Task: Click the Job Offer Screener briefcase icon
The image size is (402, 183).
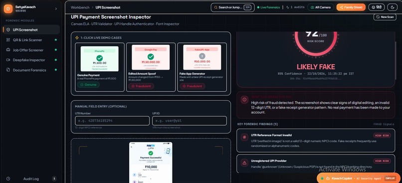Action: (8, 50)
